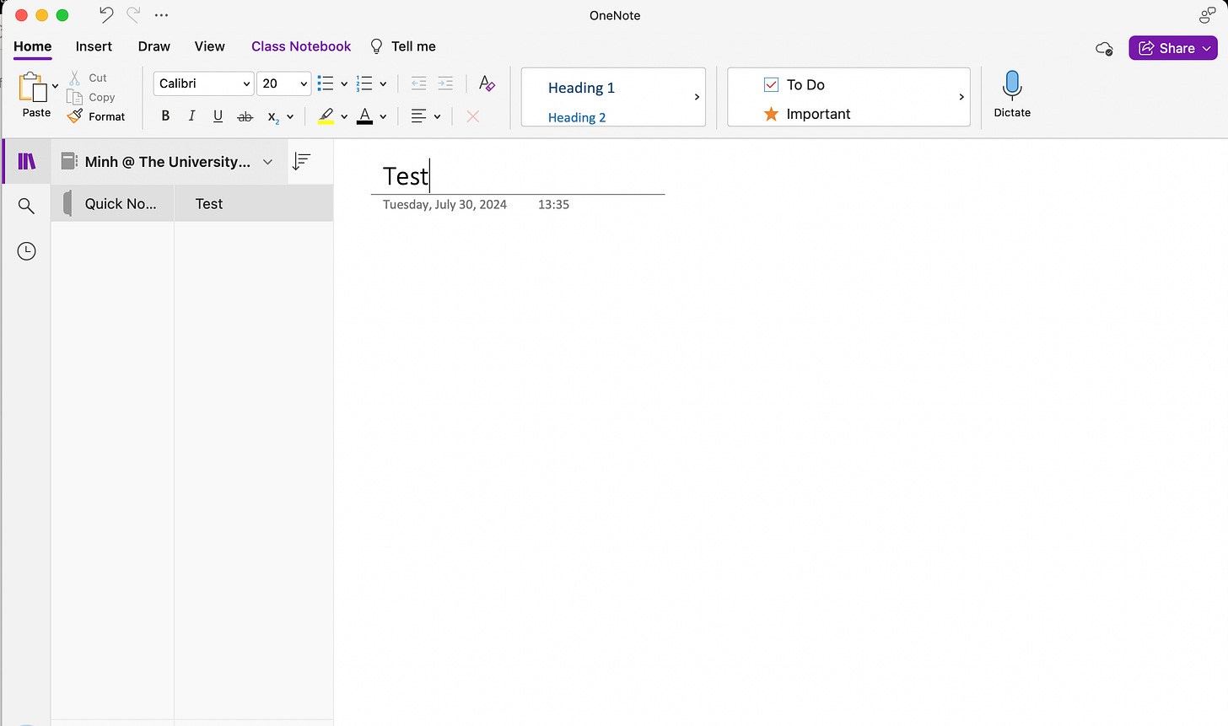Start Dictate with the microphone

coord(1012,94)
